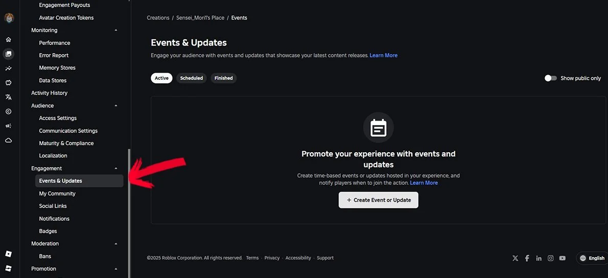Collapse the Engagement section
This screenshot has height=278, width=608.
click(116, 168)
